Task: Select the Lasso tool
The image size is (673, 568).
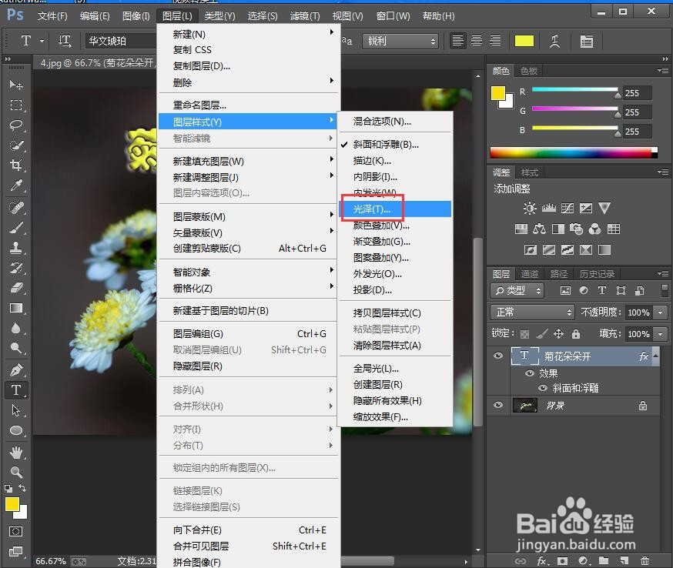Action: pyautogui.click(x=16, y=125)
